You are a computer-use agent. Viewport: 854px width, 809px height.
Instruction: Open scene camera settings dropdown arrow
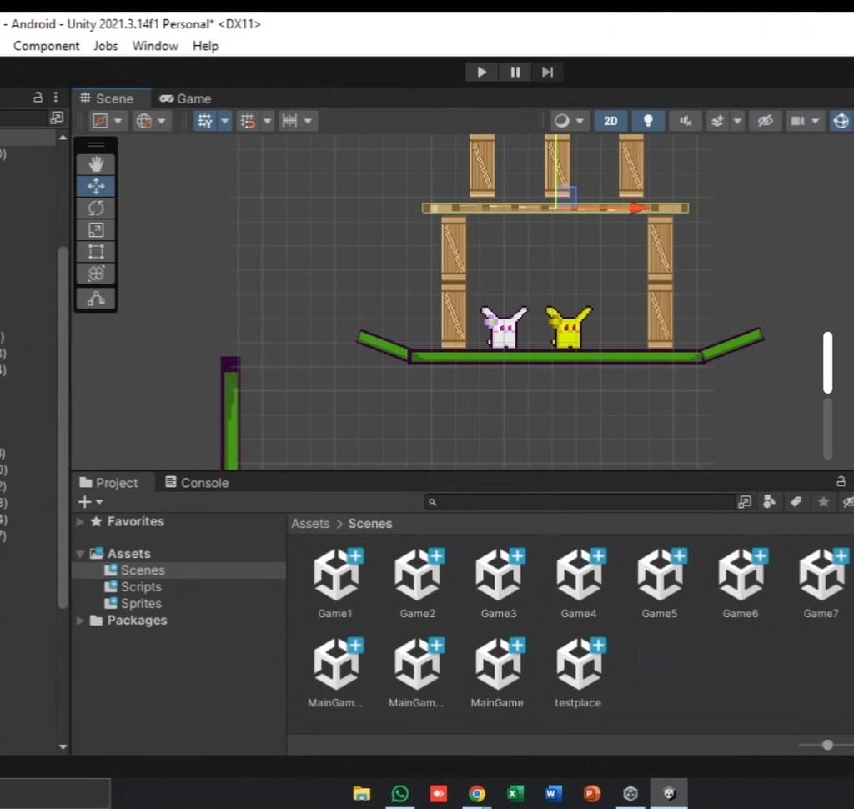click(816, 121)
